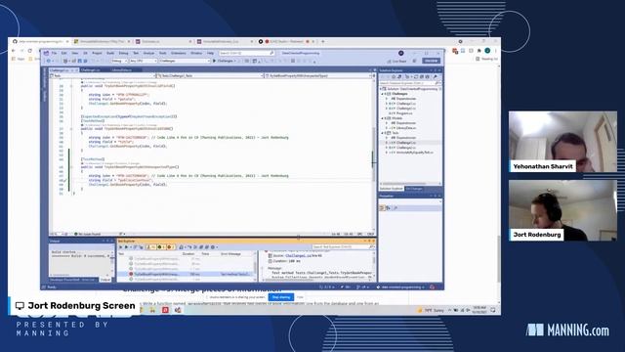Open the Apps bookmarks shortcut in Chrome
The height and width of the screenshot is (352, 625).
pos(19,59)
